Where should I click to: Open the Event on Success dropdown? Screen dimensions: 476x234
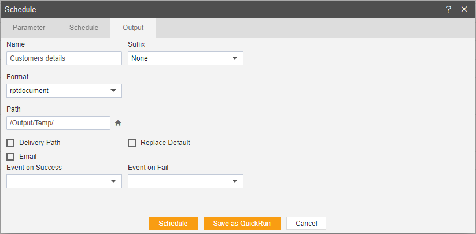64,181
